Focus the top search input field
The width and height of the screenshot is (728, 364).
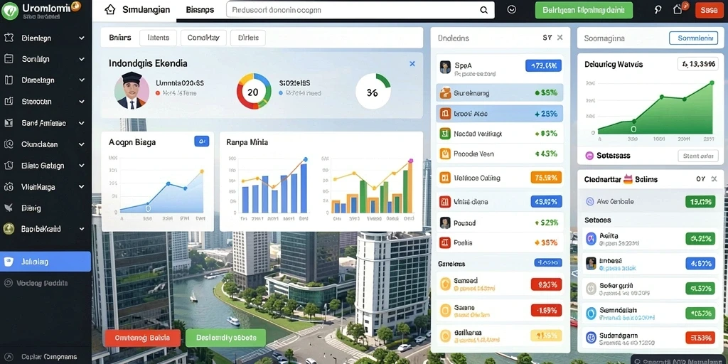coord(360,10)
